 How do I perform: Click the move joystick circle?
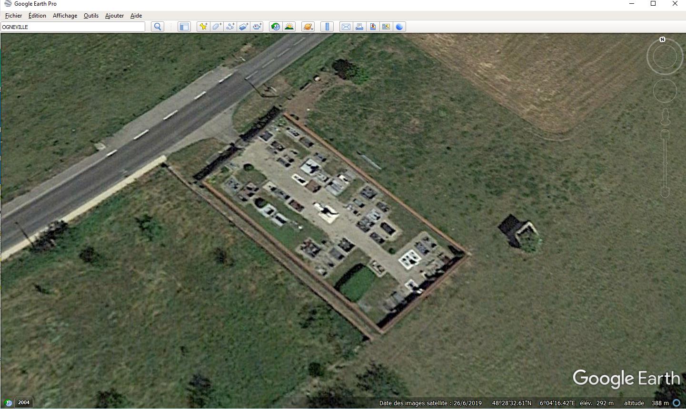coord(665,91)
